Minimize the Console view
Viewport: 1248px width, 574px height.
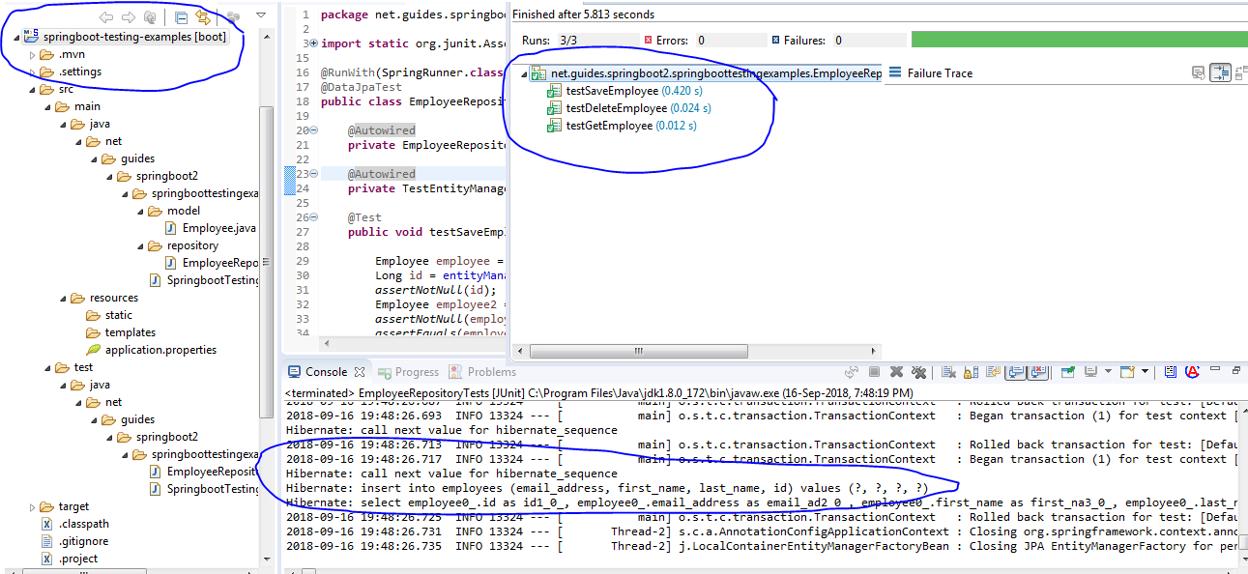1215,370
